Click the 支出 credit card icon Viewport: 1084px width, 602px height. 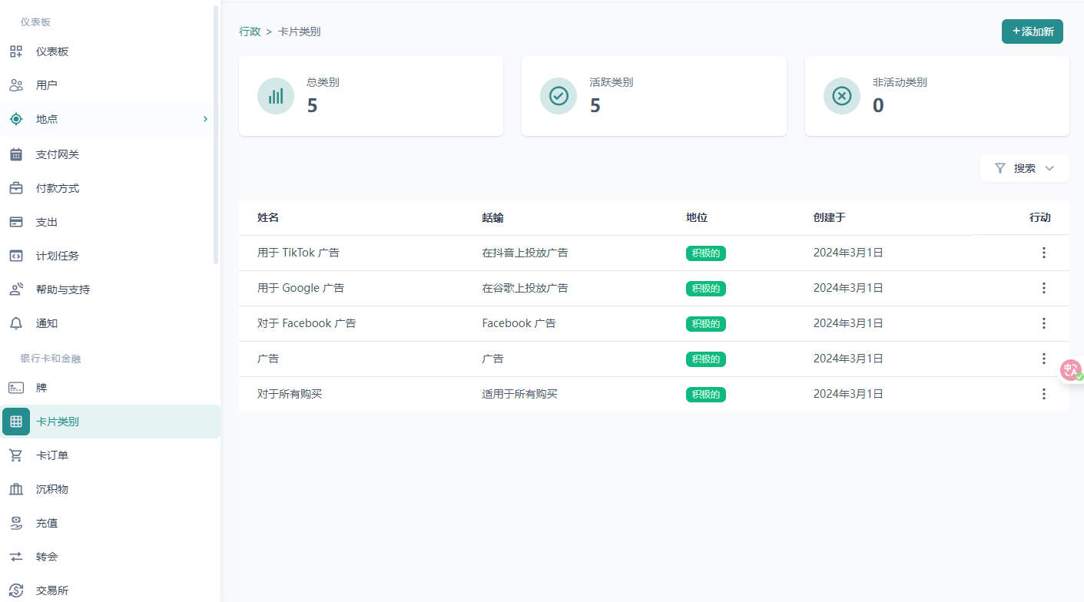click(16, 222)
